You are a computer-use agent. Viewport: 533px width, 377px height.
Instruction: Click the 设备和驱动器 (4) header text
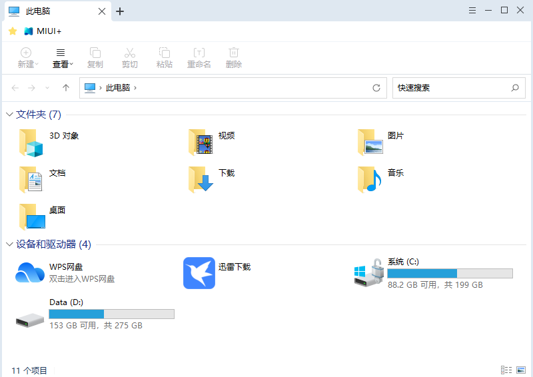point(53,244)
